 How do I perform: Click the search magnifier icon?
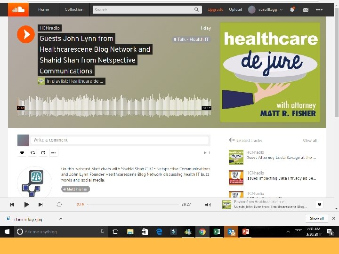tap(196, 9)
